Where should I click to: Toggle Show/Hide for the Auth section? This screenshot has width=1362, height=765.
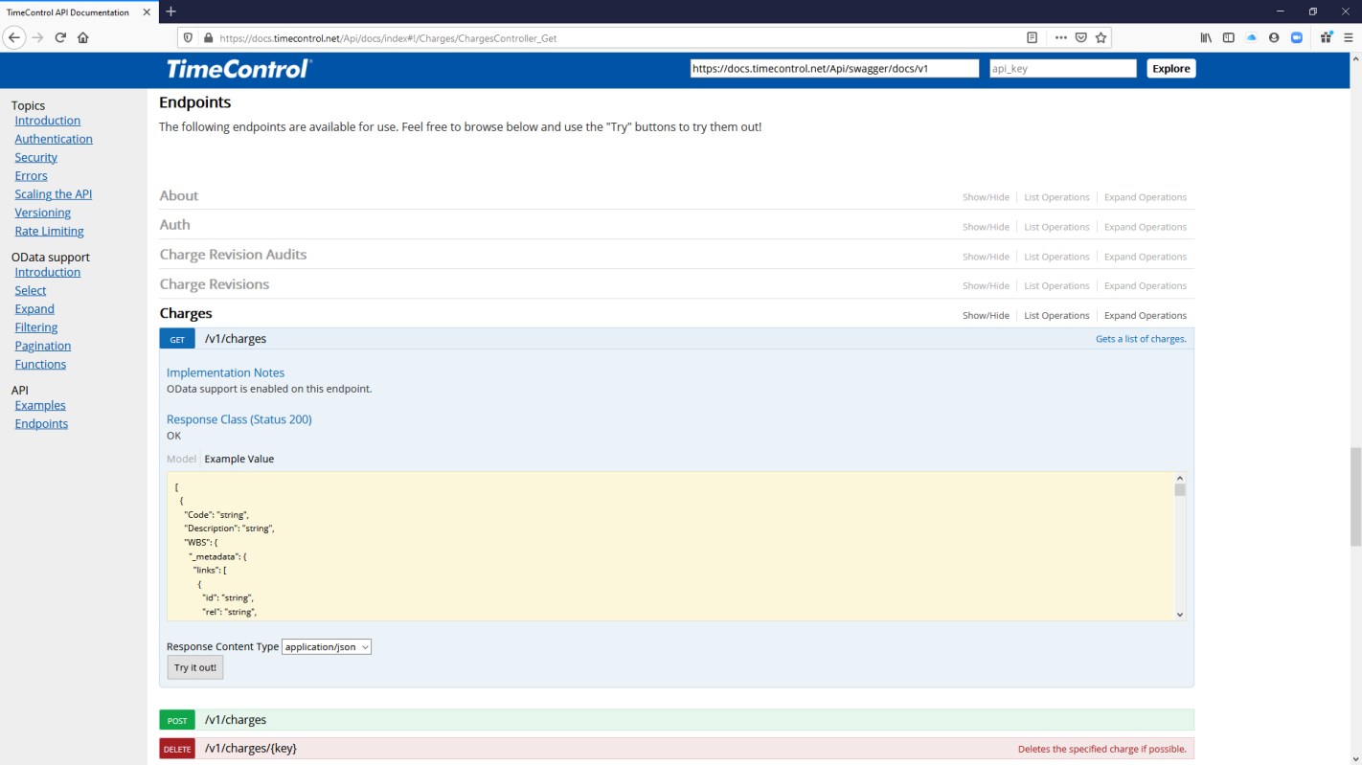click(x=986, y=227)
